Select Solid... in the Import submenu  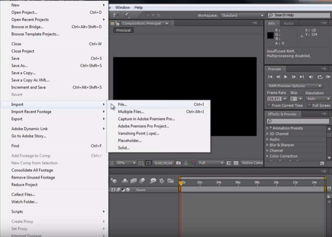click(x=159, y=148)
